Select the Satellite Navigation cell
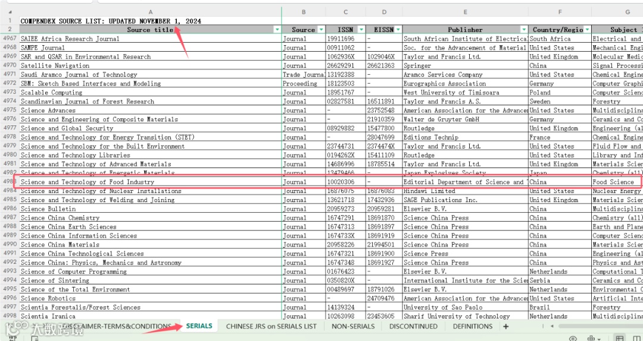The height and width of the screenshot is (341, 643). [151, 65]
